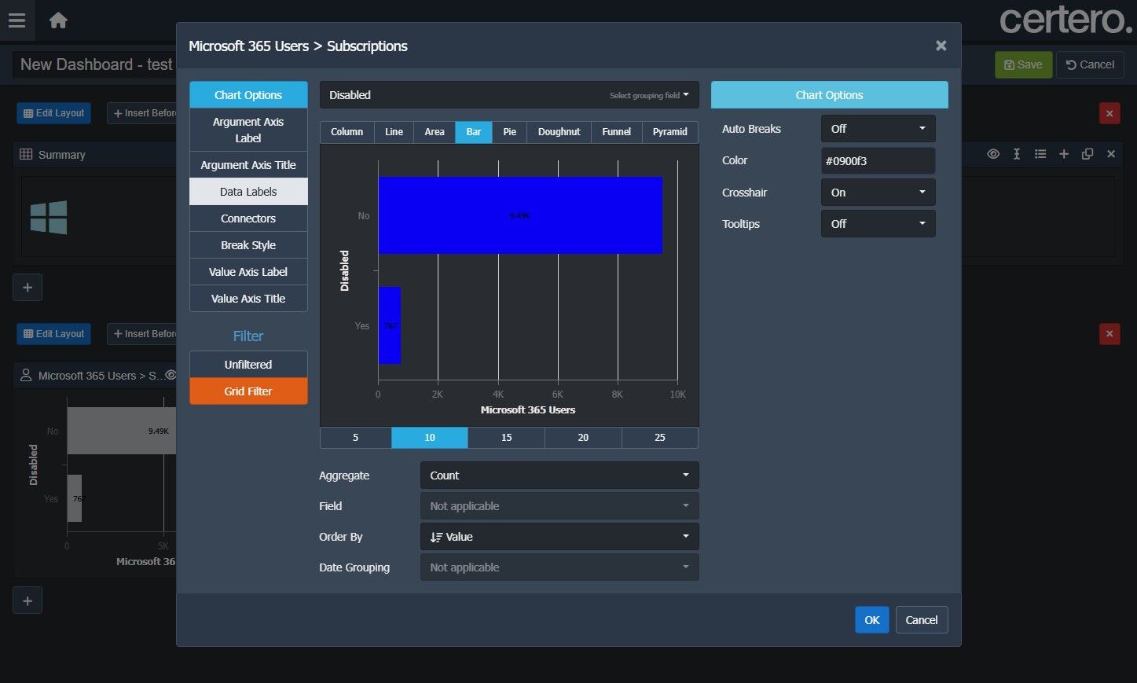Click the home icon in top bar
Screen dimensions: 1137x683
[x=58, y=20]
